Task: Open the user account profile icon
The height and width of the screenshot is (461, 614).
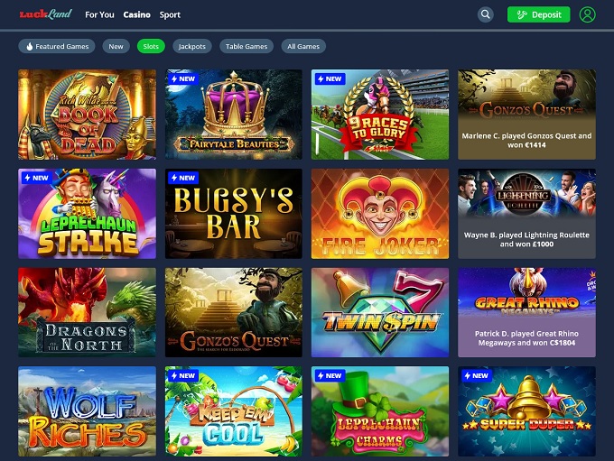Action: pos(588,14)
